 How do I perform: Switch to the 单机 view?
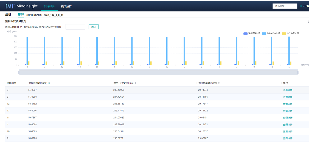[8, 15]
